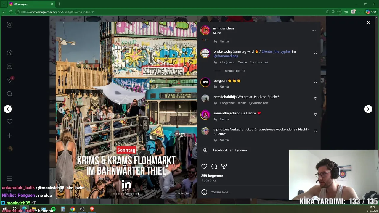Viewport: 379px width, 213px height.
Task: Open the tab actions menu dropdown
Action: tap(4, 4)
